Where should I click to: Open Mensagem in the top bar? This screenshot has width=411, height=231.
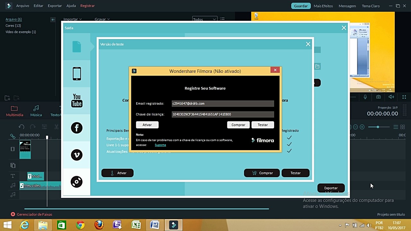pyautogui.click(x=347, y=6)
